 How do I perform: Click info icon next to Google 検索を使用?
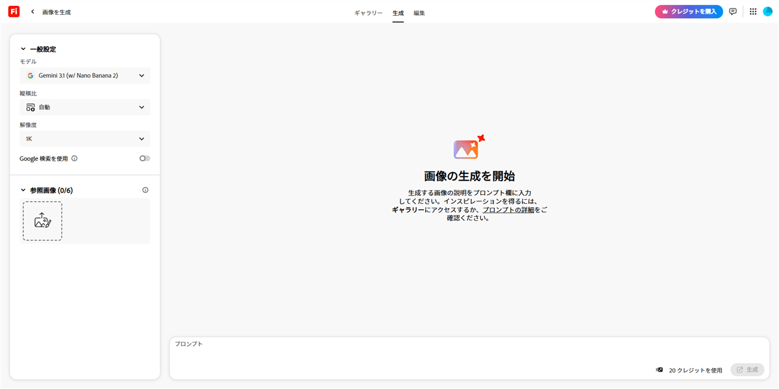75,158
